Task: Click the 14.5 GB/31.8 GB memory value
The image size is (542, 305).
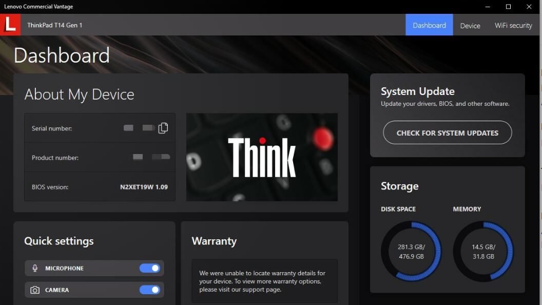Action: coord(483,252)
